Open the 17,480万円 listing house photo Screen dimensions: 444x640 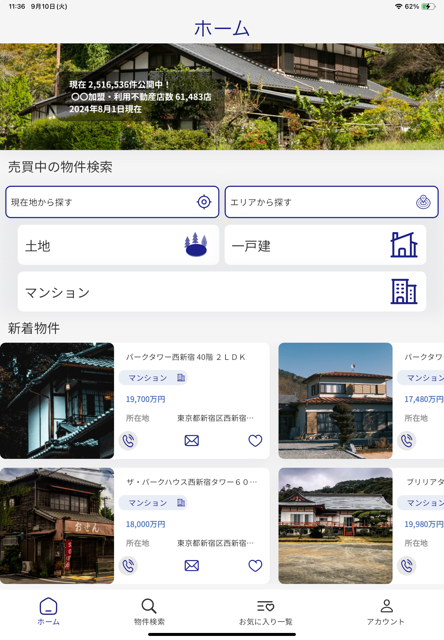(x=335, y=401)
